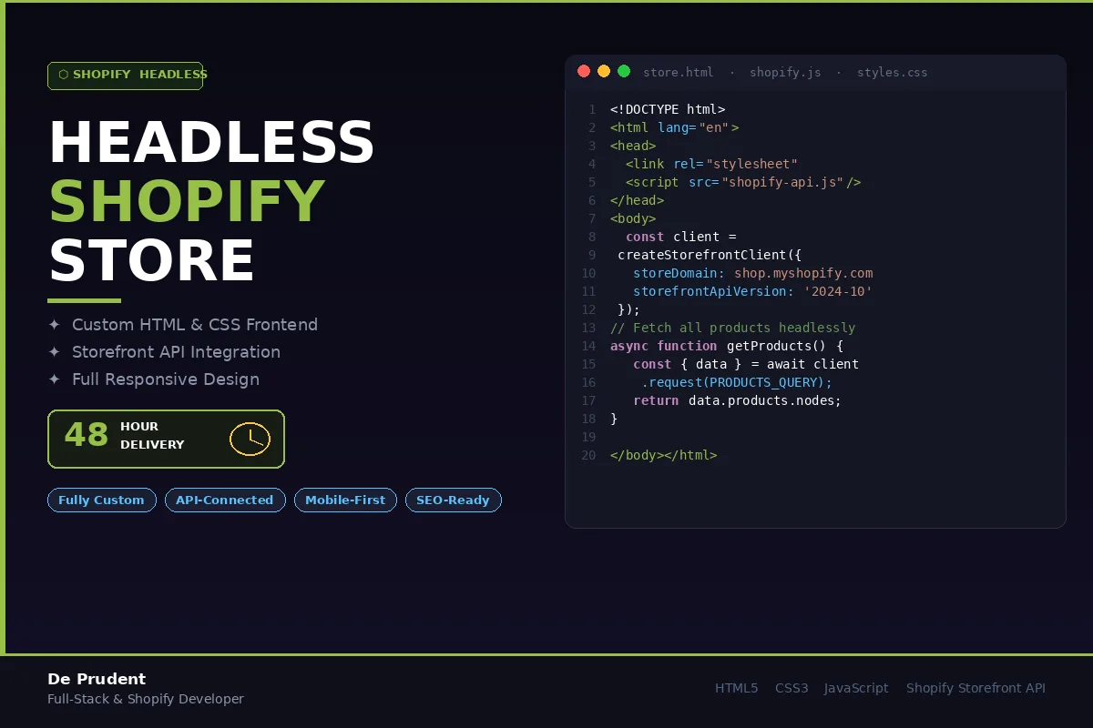Click the <body> opening tag line

pos(633,218)
